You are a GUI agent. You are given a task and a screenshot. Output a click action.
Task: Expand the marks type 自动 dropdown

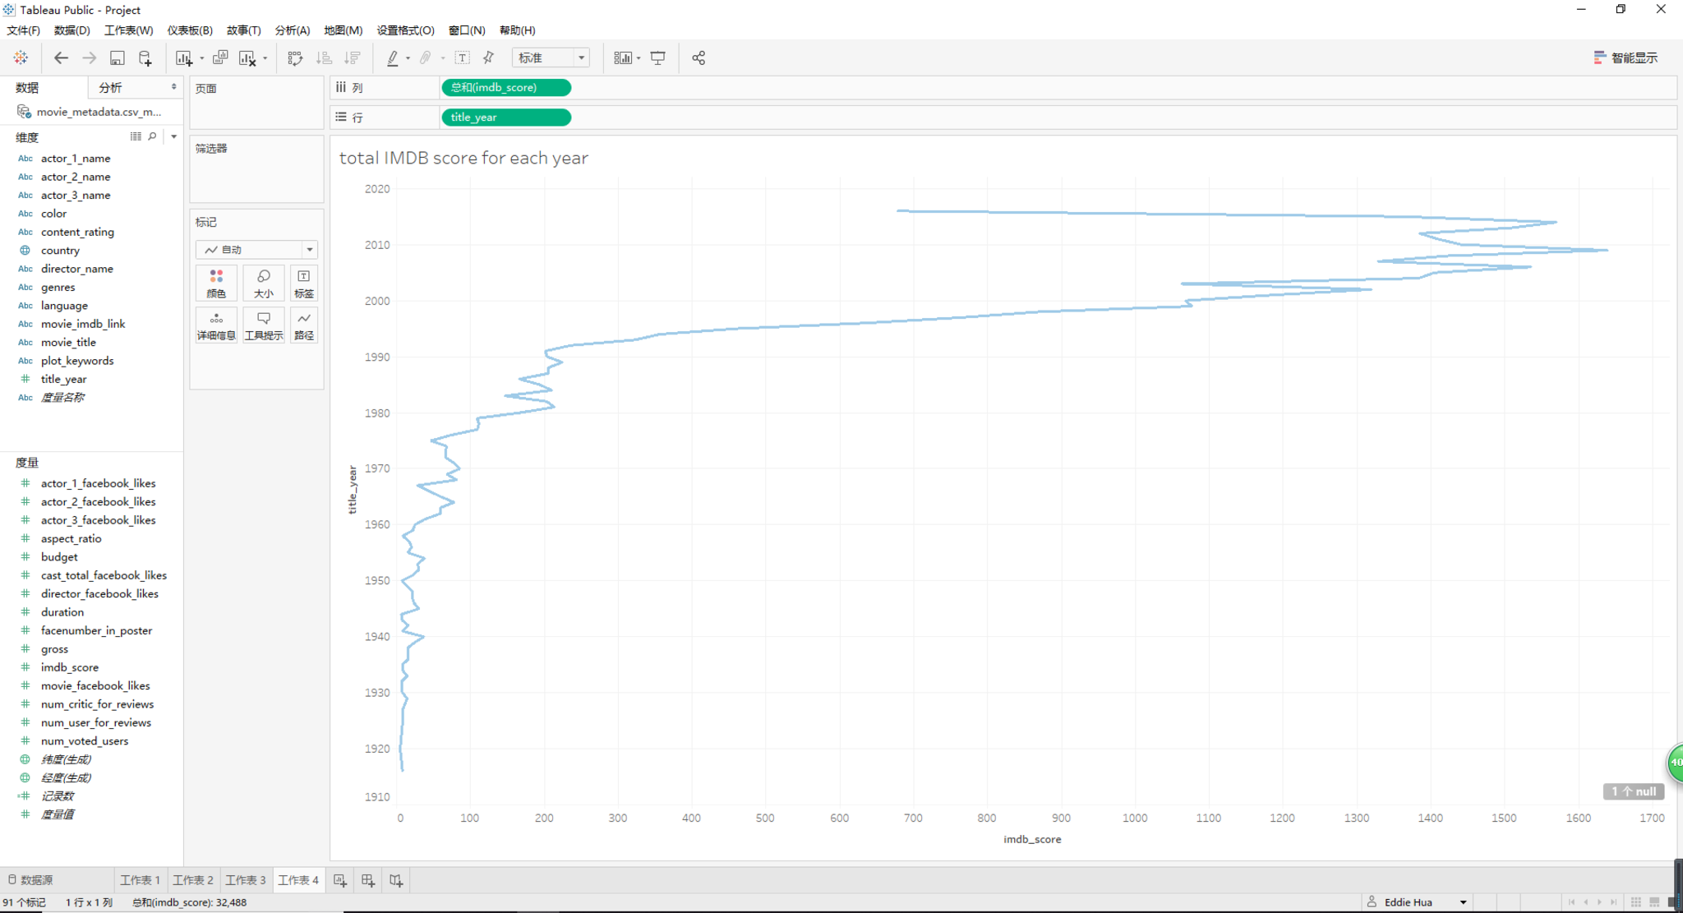309,249
